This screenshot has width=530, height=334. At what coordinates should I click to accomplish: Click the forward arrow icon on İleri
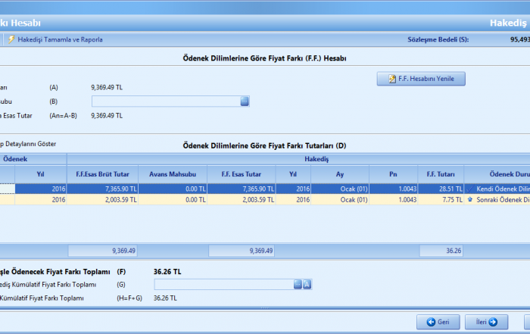click(x=493, y=322)
